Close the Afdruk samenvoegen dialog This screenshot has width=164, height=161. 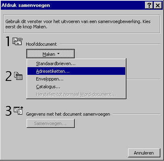158,5
